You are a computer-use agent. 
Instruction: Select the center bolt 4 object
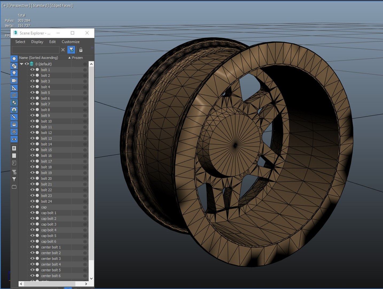(x=51, y=264)
